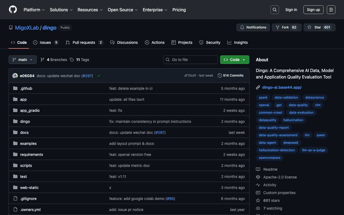Select the hallucination-detection topic tag
The width and height of the screenshot is (344, 215).
click(277, 150)
